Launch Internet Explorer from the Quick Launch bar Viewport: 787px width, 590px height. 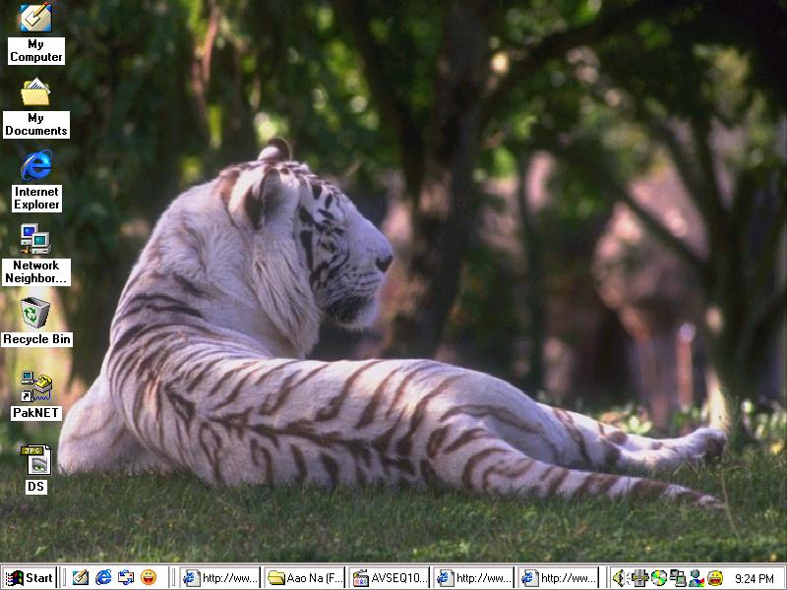pyautogui.click(x=103, y=577)
